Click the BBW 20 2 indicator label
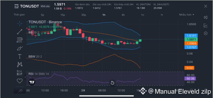This screenshot has width=213, height=98. [35, 57]
